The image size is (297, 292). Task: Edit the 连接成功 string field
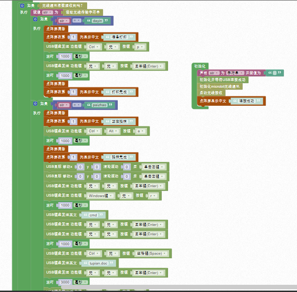[246, 101]
